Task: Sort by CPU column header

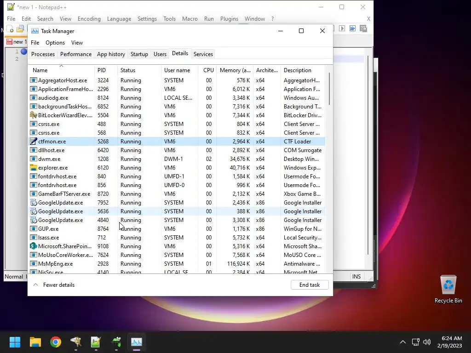Action: click(208, 70)
